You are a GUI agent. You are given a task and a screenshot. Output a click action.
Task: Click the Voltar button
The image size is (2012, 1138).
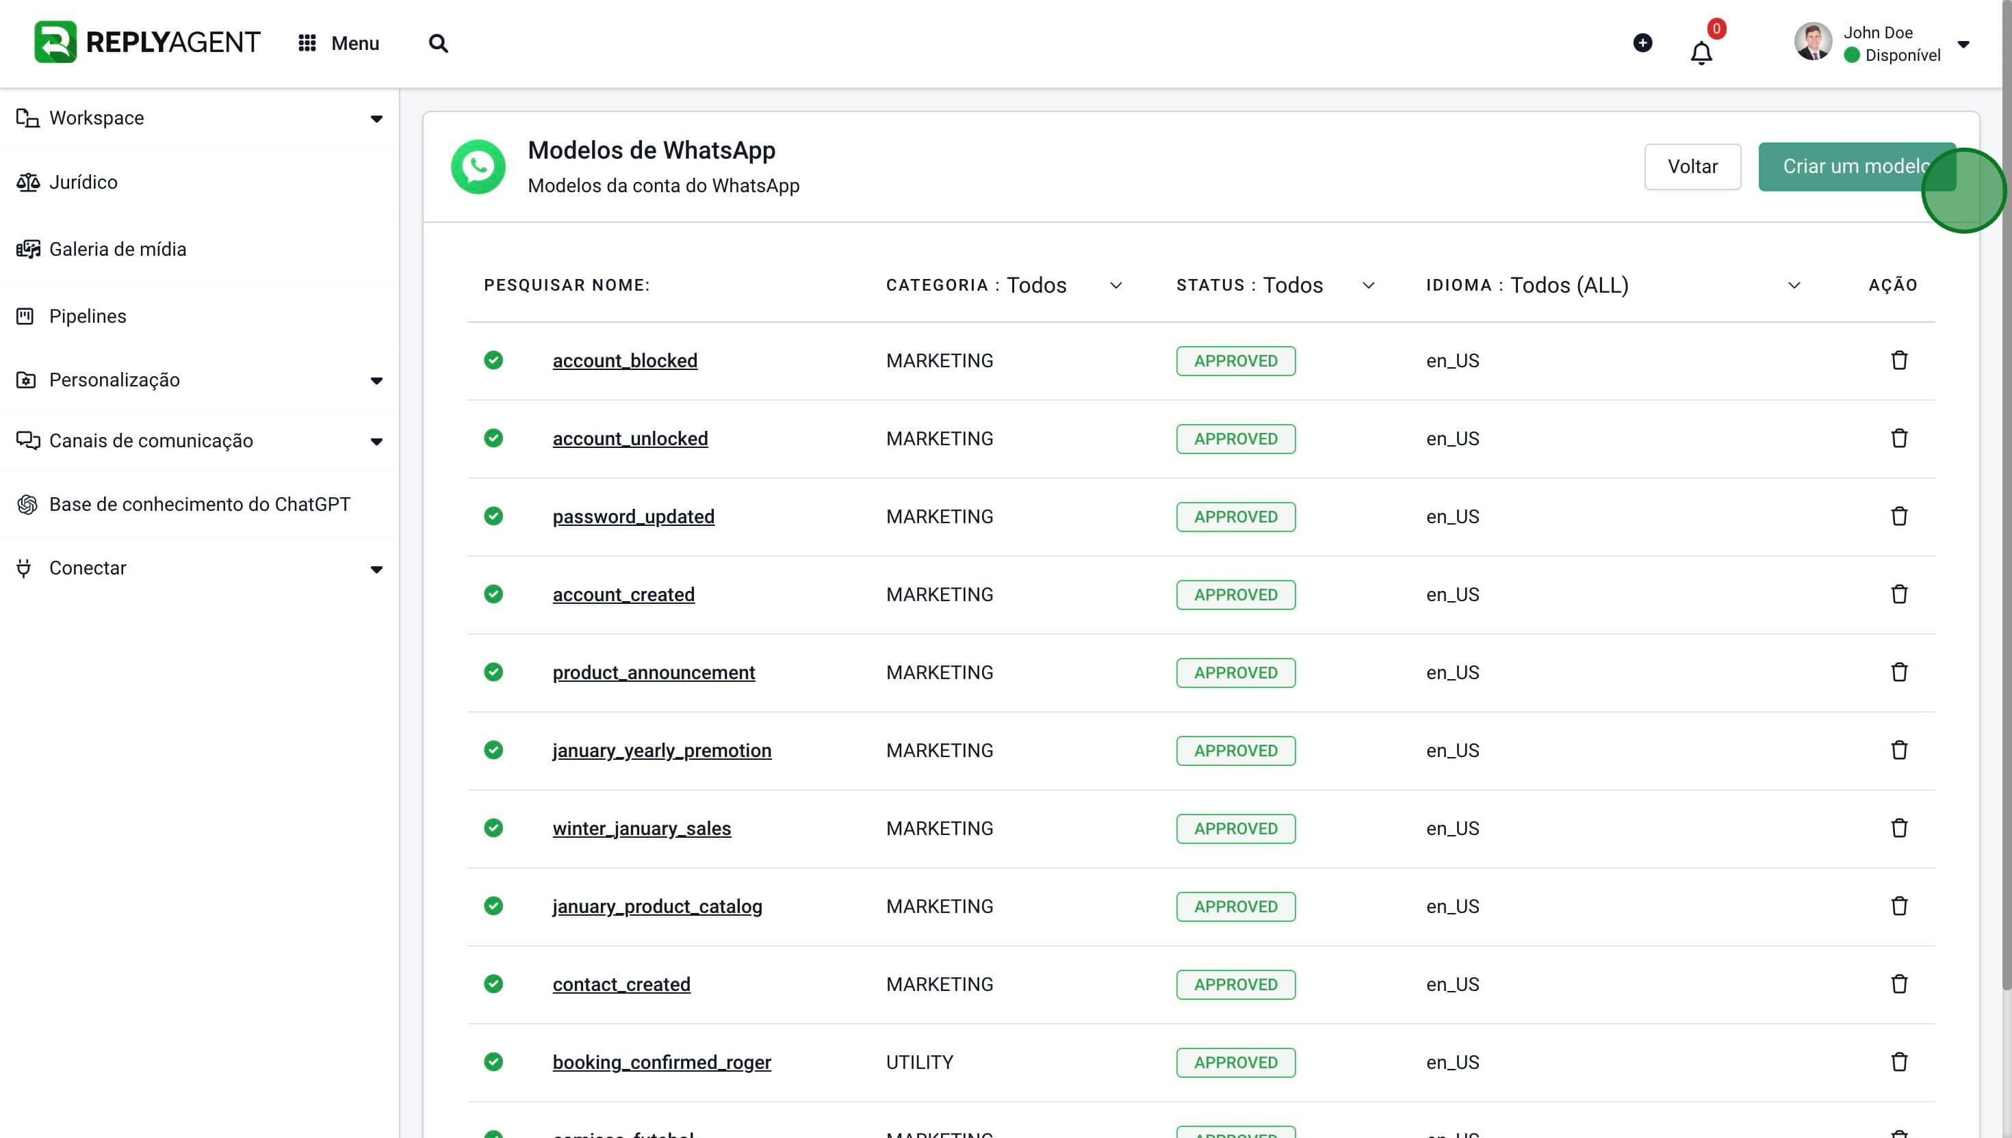coord(1692,166)
